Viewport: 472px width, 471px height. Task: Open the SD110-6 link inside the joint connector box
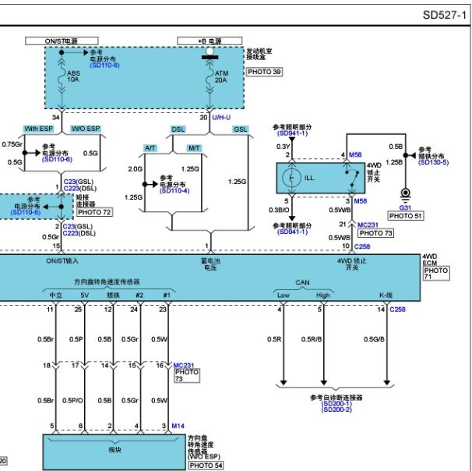pos(25,212)
